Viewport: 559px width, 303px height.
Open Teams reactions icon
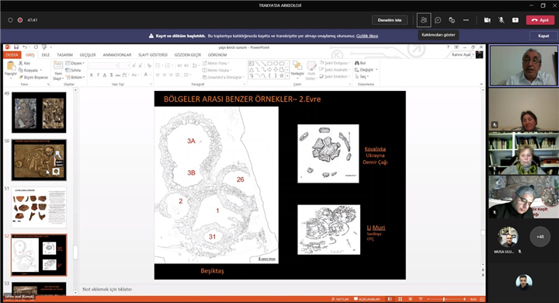(x=452, y=20)
